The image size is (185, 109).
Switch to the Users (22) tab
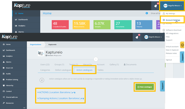(45, 65)
